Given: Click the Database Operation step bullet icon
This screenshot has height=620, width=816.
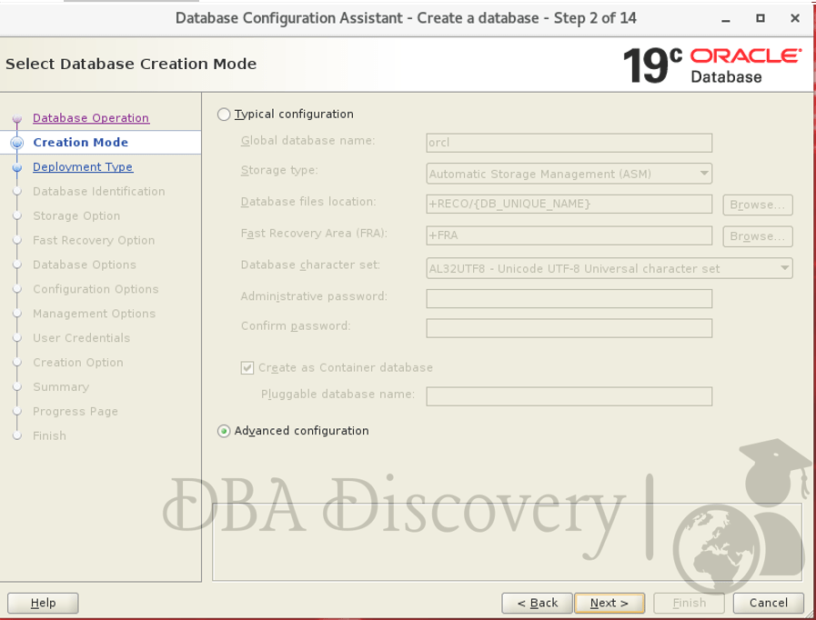Looking at the screenshot, I should click(17, 118).
